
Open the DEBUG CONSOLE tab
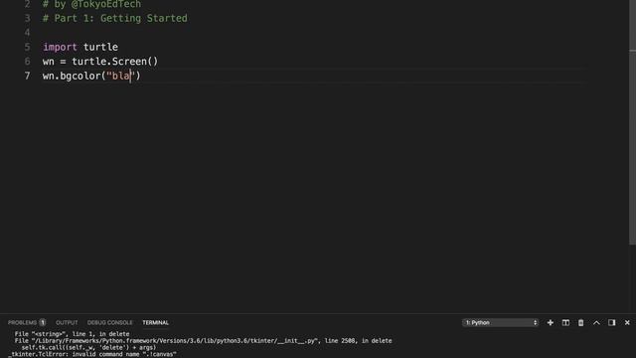tap(110, 322)
